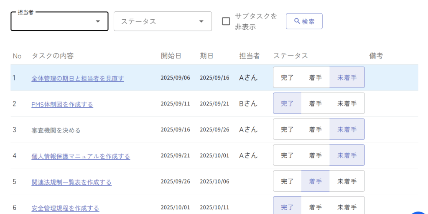Image resolution: width=428 pixels, height=214 pixels.
Task: Expand the ステータス dropdown filter
Action: tap(163, 21)
